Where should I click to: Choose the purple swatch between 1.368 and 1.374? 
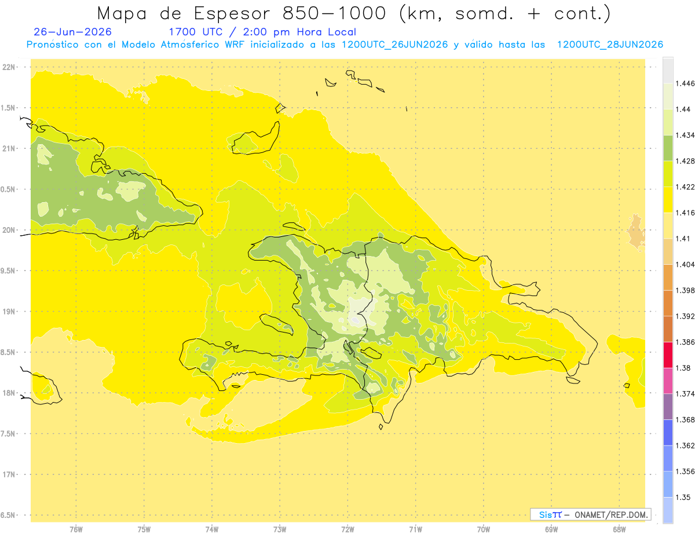point(668,407)
